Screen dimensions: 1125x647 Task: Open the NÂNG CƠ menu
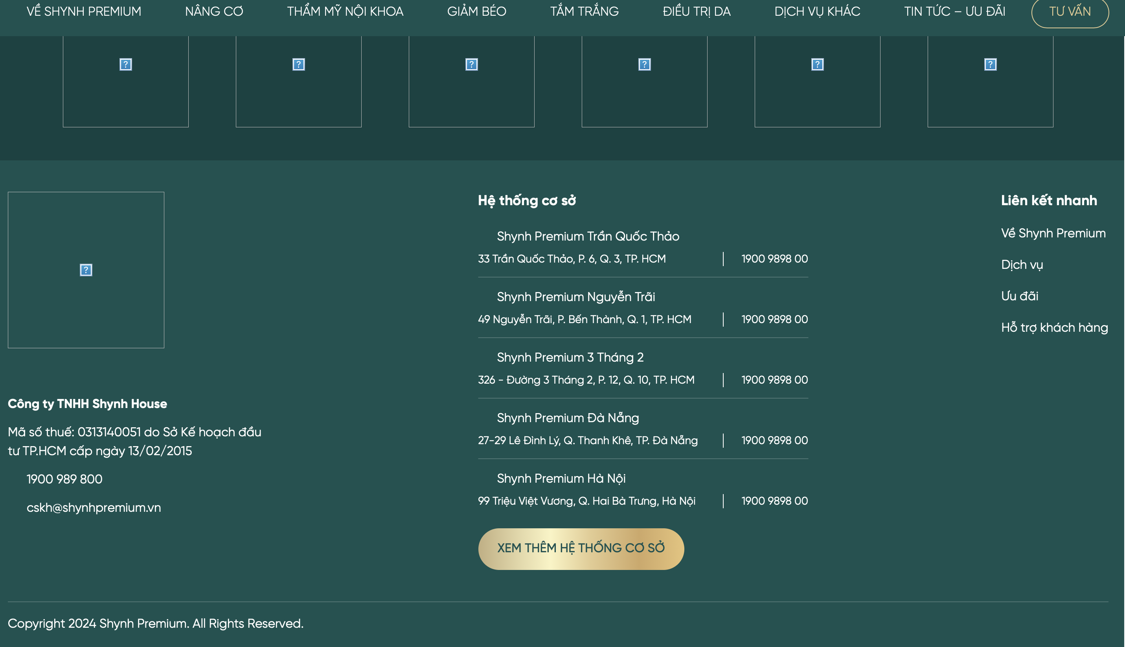pos(214,11)
